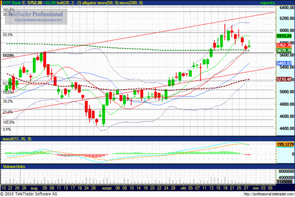The height and width of the screenshot is (197, 295).
Task: Jump to szept. on the date axis
Action: (x=105, y=188)
